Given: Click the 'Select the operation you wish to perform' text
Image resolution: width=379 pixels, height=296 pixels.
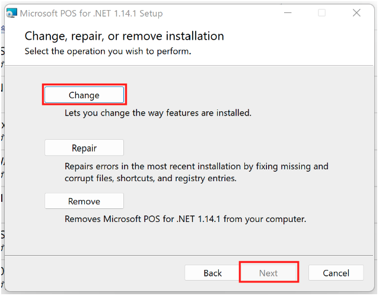Looking at the screenshot, I should 107,52.
